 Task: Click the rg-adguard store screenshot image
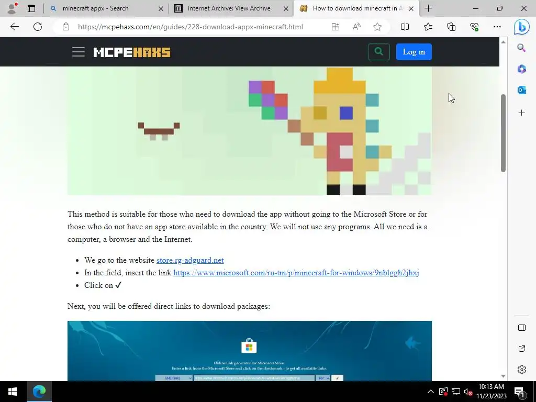pyautogui.click(x=250, y=351)
